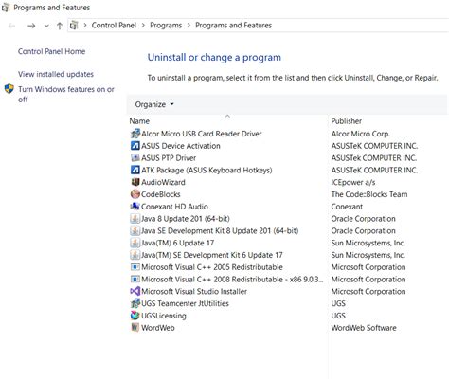
Task: Click the WordWeb program icon
Action: 135,327
